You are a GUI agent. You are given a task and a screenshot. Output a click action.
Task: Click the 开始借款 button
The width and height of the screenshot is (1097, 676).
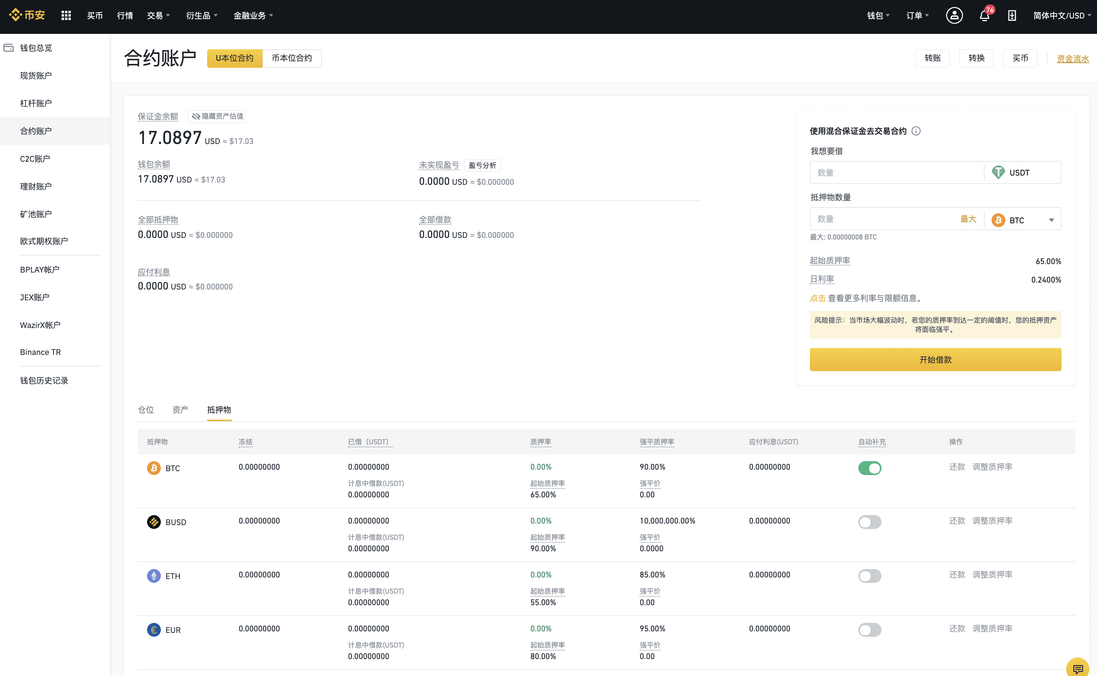pos(935,360)
